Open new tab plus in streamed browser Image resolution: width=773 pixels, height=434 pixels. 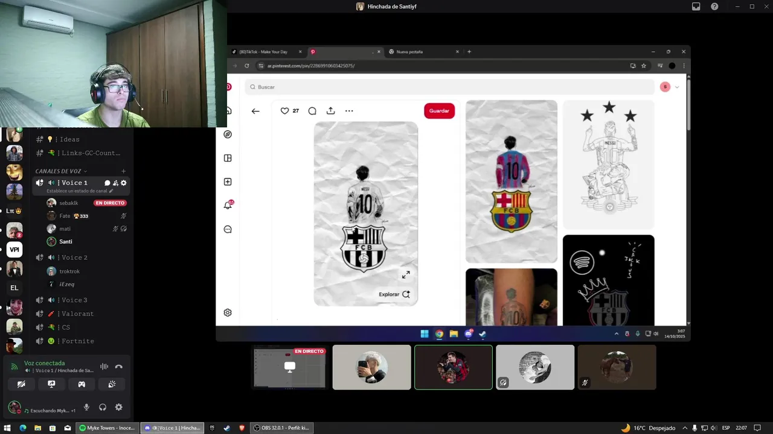(x=469, y=52)
